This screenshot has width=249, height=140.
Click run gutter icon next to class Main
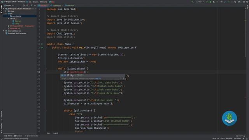tap(42, 44)
